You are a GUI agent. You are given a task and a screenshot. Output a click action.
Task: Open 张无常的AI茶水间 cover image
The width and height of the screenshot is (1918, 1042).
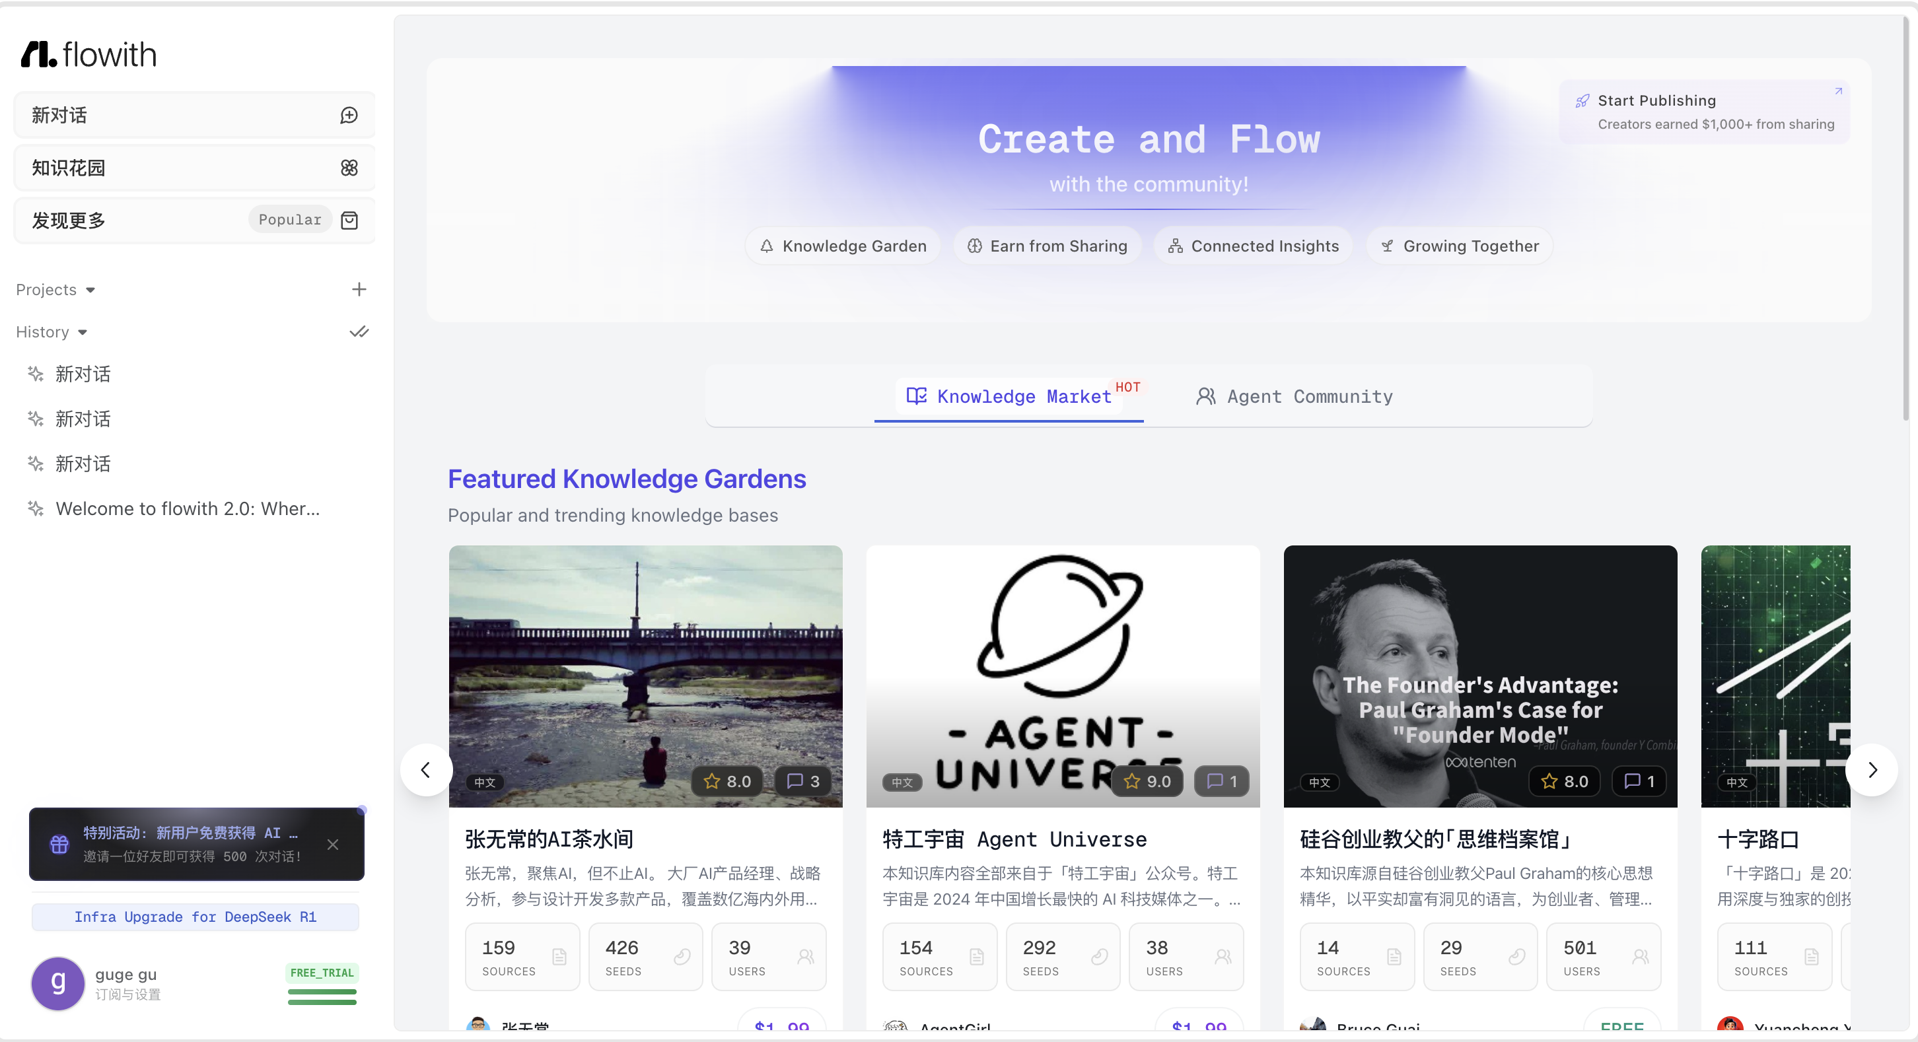(645, 677)
